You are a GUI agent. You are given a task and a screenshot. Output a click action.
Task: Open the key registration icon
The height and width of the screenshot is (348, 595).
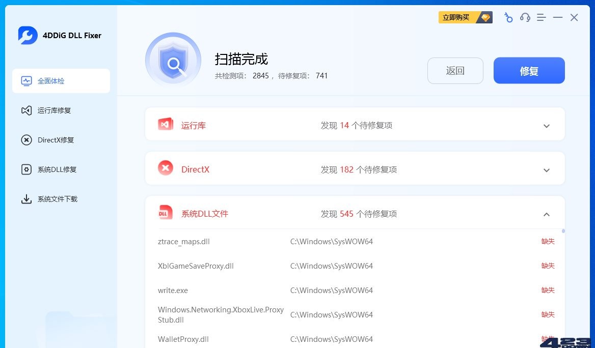coord(508,17)
